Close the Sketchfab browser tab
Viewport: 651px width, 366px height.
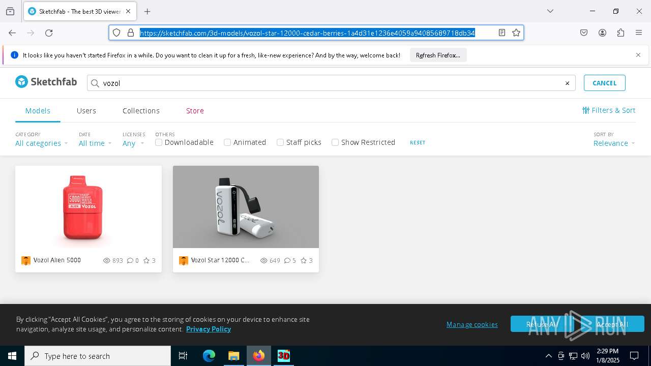point(128,11)
